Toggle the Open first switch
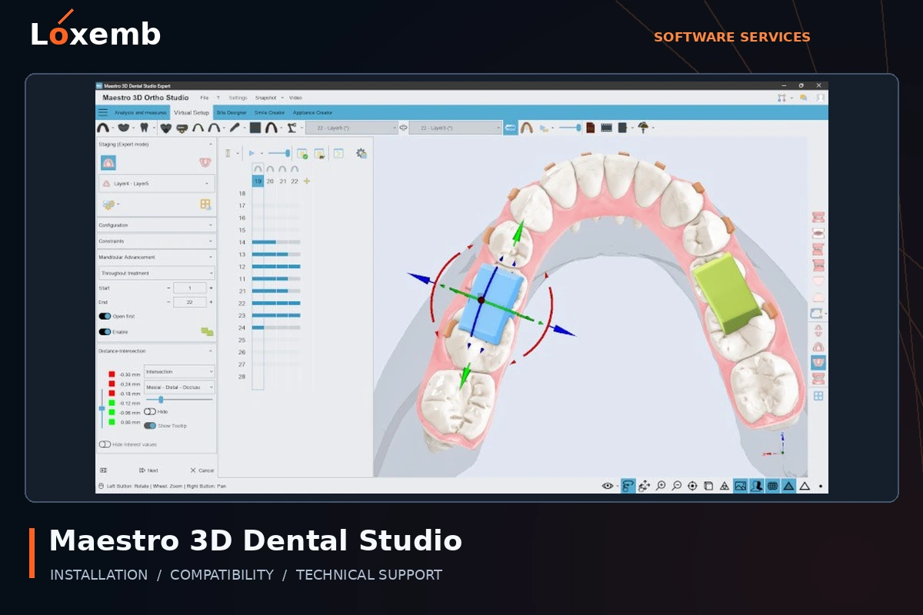Screen dimensions: 923x615 click(x=105, y=316)
